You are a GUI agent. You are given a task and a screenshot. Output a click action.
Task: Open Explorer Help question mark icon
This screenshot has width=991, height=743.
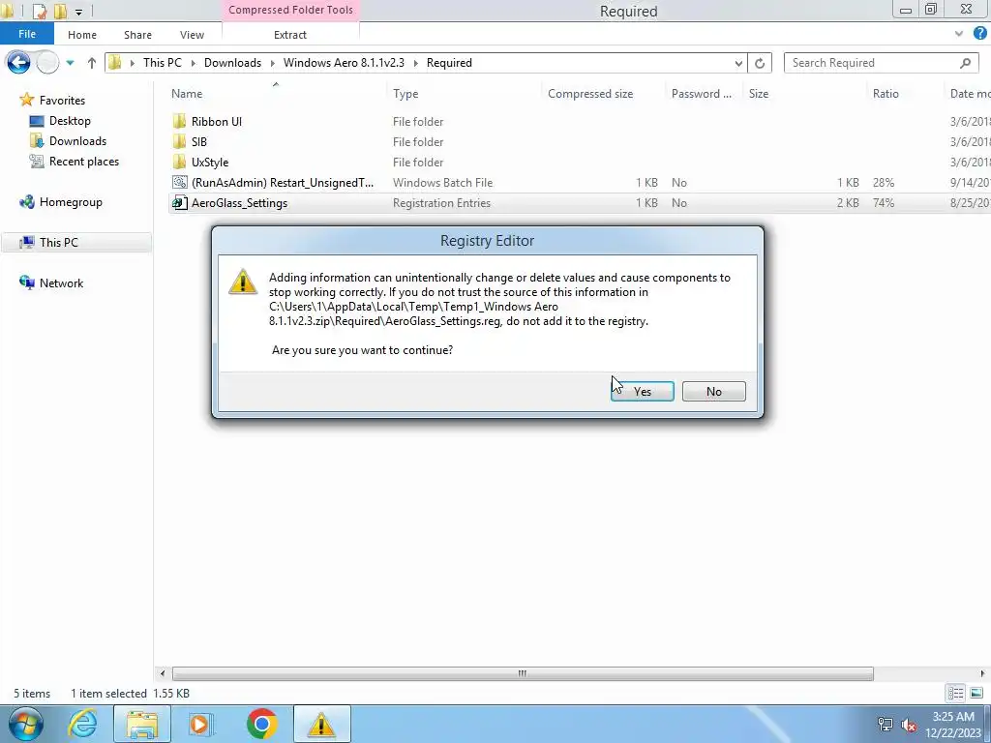pos(980,34)
